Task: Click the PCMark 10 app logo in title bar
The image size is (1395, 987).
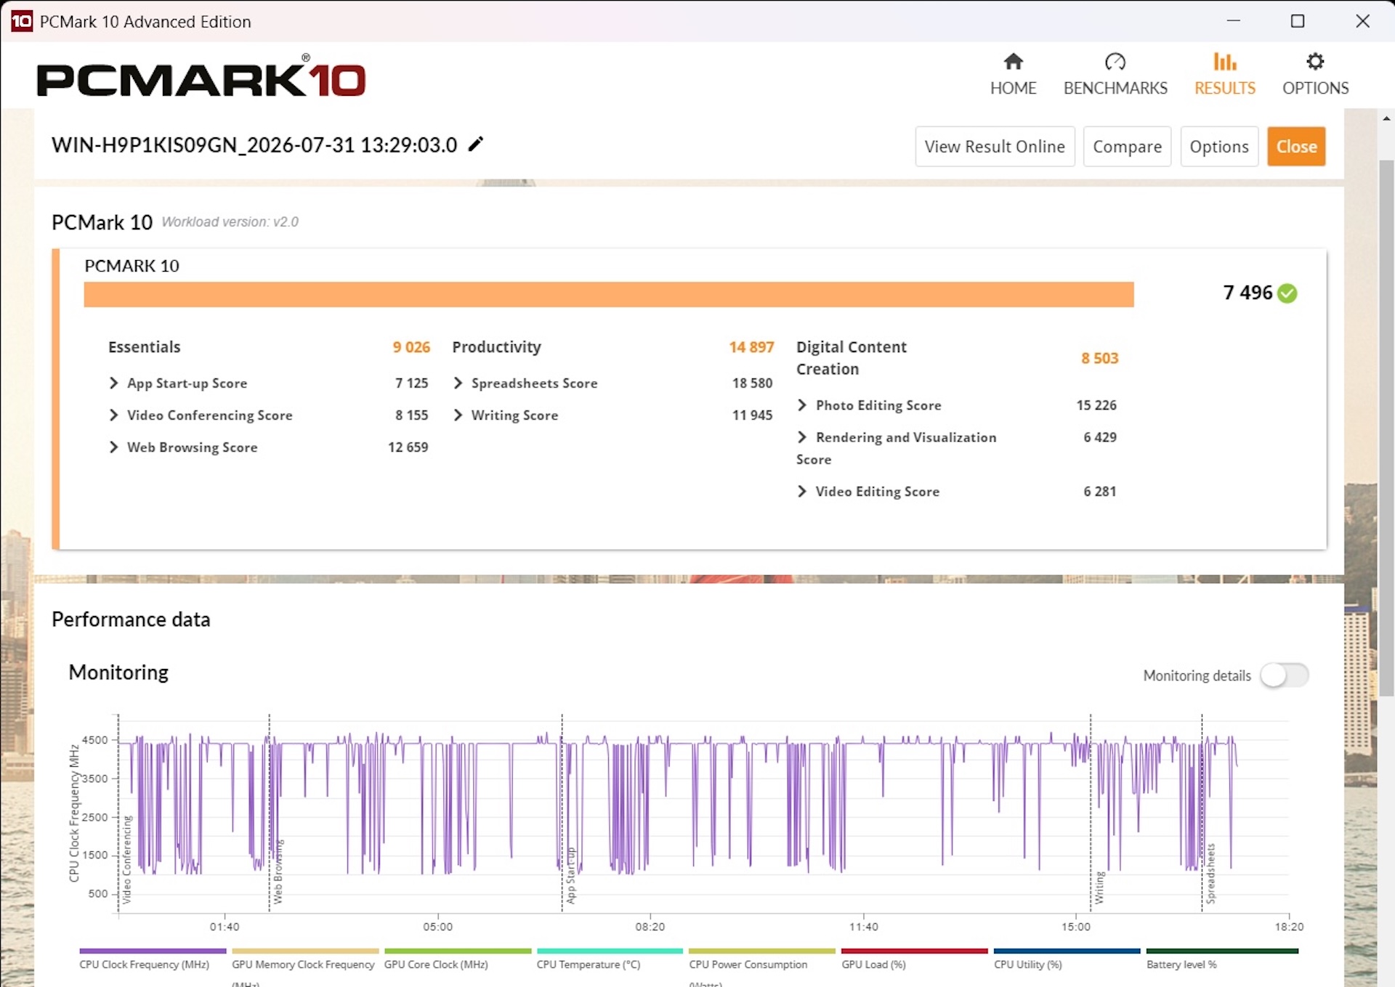Action: click(x=22, y=21)
